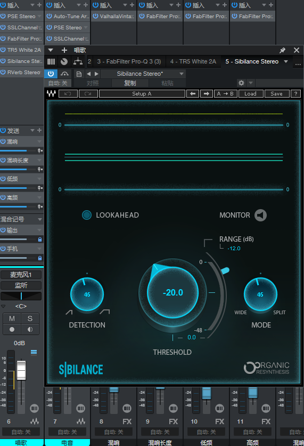This screenshot has height=446, width=304.
Task: Click the 自动: 关 automation label in plugin
Action: [57, 83]
